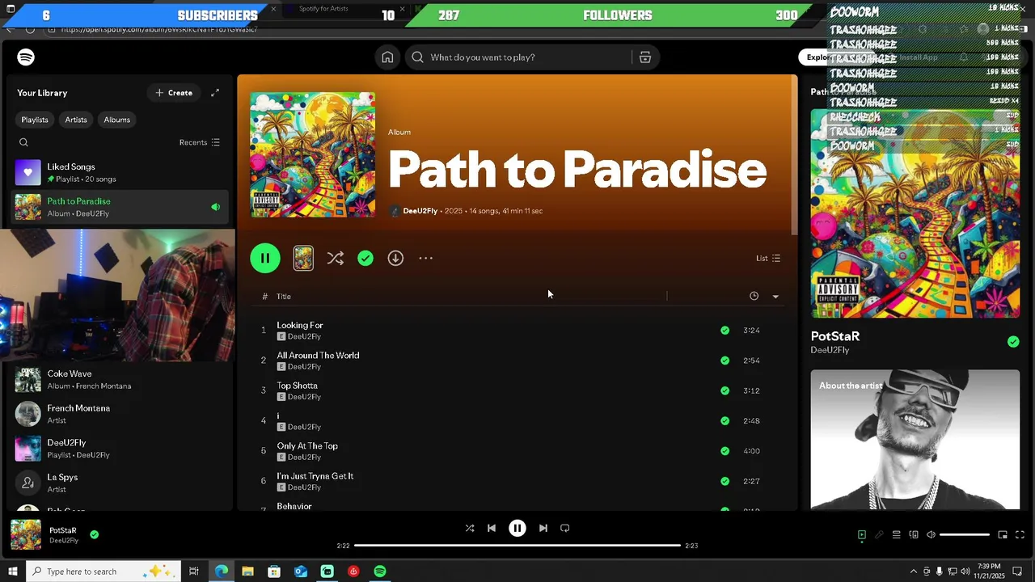Toggle Now Playing view icon
Image resolution: width=1035 pixels, height=582 pixels.
click(x=862, y=534)
